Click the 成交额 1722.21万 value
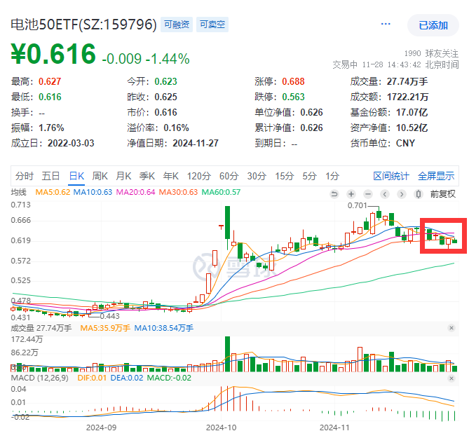This screenshot has width=469, height=438. (x=408, y=97)
